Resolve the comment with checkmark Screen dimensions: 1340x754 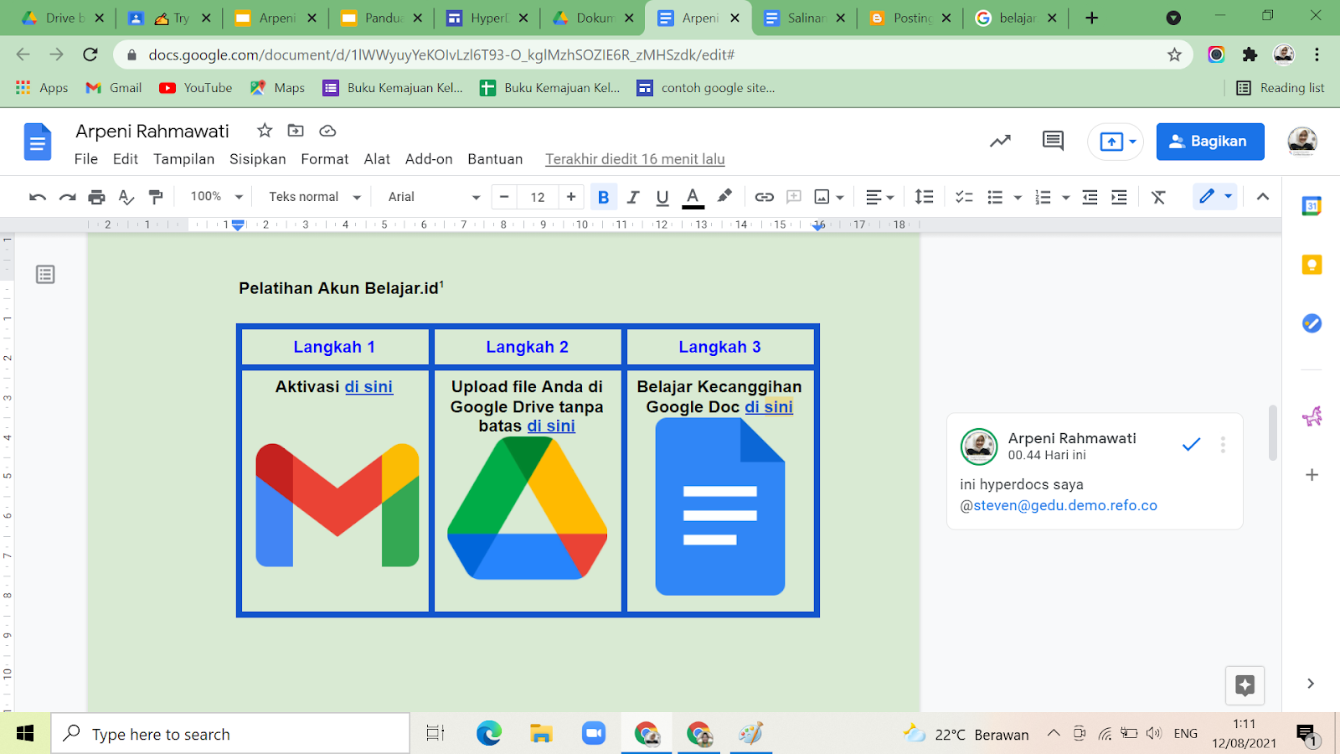(1191, 444)
